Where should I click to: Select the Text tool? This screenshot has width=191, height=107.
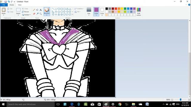click(x=41, y=10)
